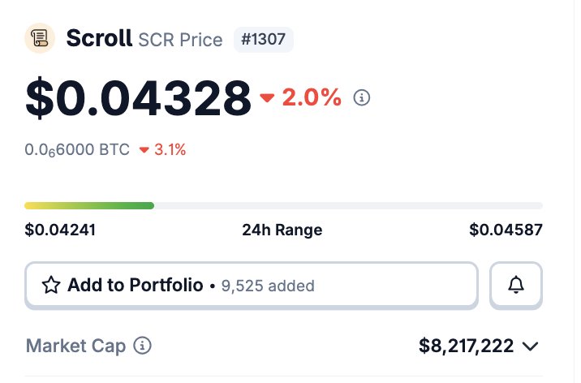Click the 9,525 added count text
This screenshot has height=383, width=581.
(x=267, y=286)
